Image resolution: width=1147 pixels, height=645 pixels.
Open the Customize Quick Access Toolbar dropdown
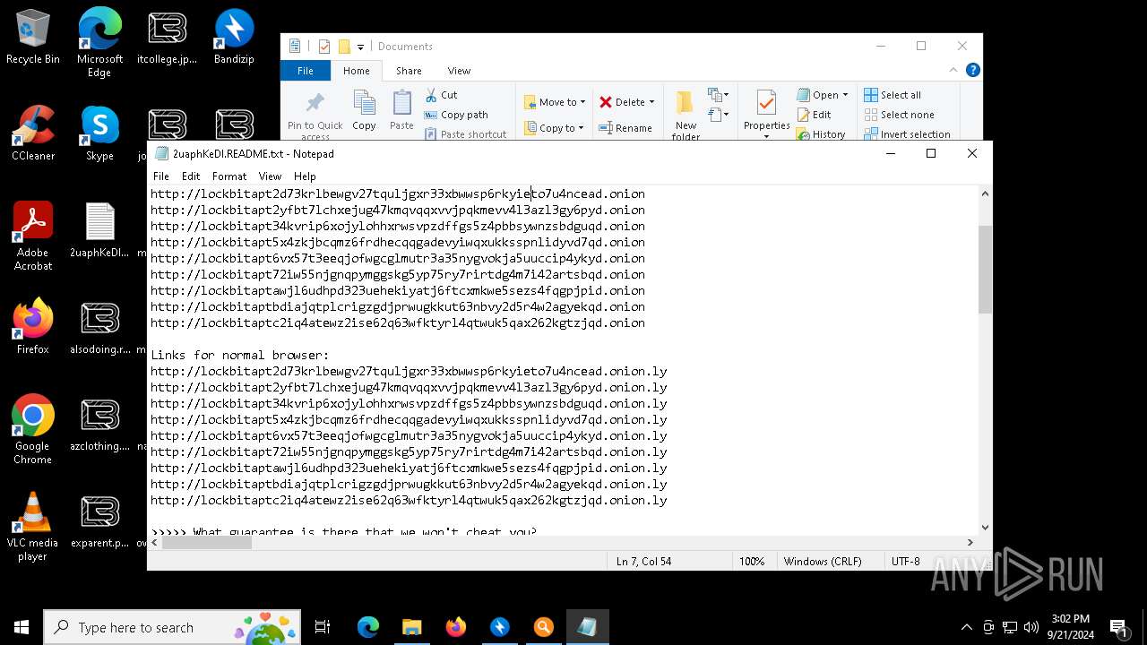pyautogui.click(x=360, y=47)
